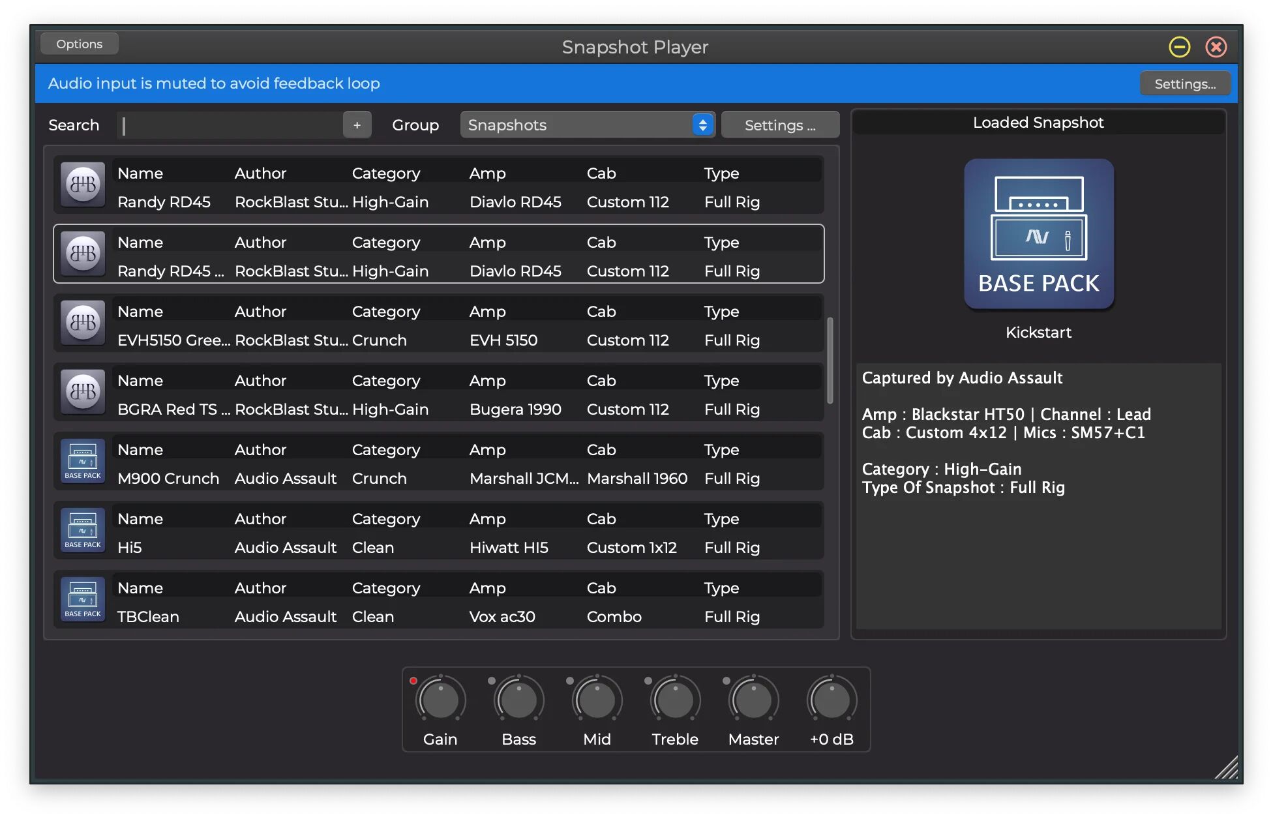1273x819 pixels.
Task: Click the large BASE PACK Kickstart thumbnail
Action: pyautogui.click(x=1038, y=235)
